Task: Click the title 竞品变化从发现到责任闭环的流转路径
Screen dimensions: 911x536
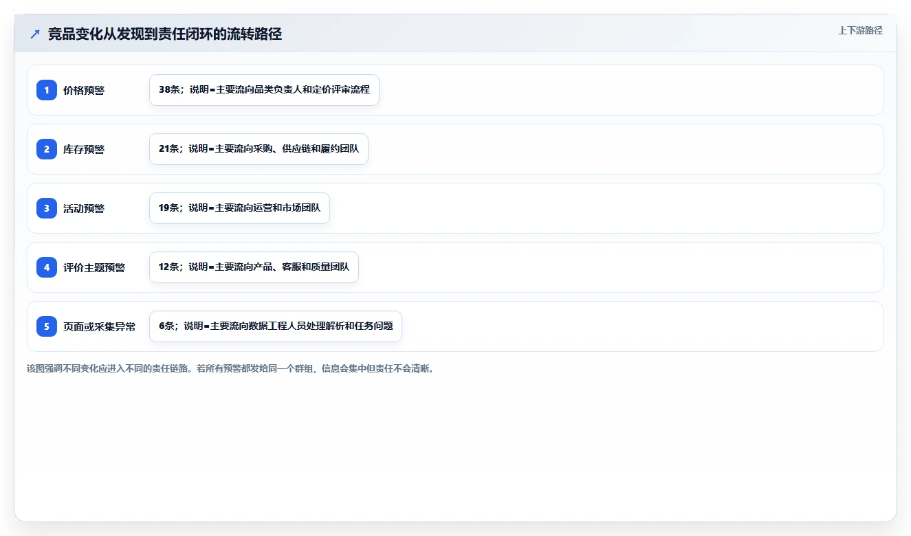Action: pos(165,34)
